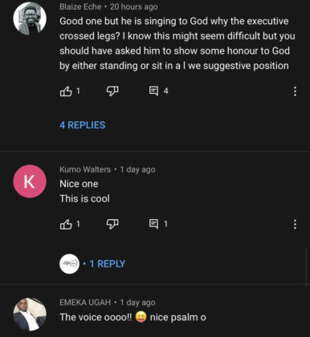
Task: Open Kumo Walters' pink K avatar
Action: (30, 181)
